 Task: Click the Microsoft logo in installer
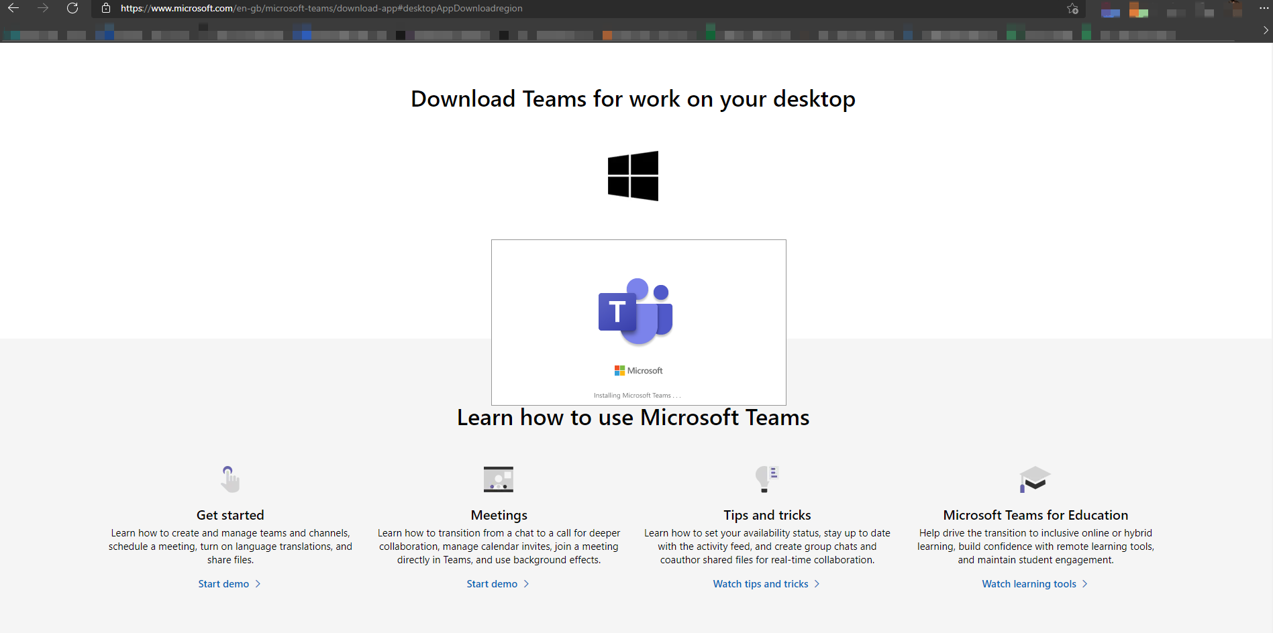tap(638, 370)
